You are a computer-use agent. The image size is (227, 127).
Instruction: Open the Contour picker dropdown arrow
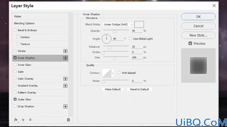[113, 73]
